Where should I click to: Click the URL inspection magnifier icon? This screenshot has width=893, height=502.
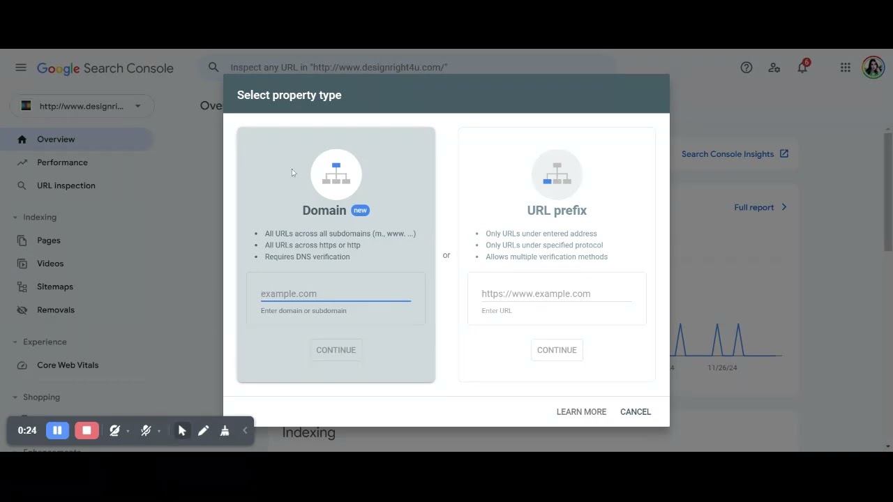[22, 185]
